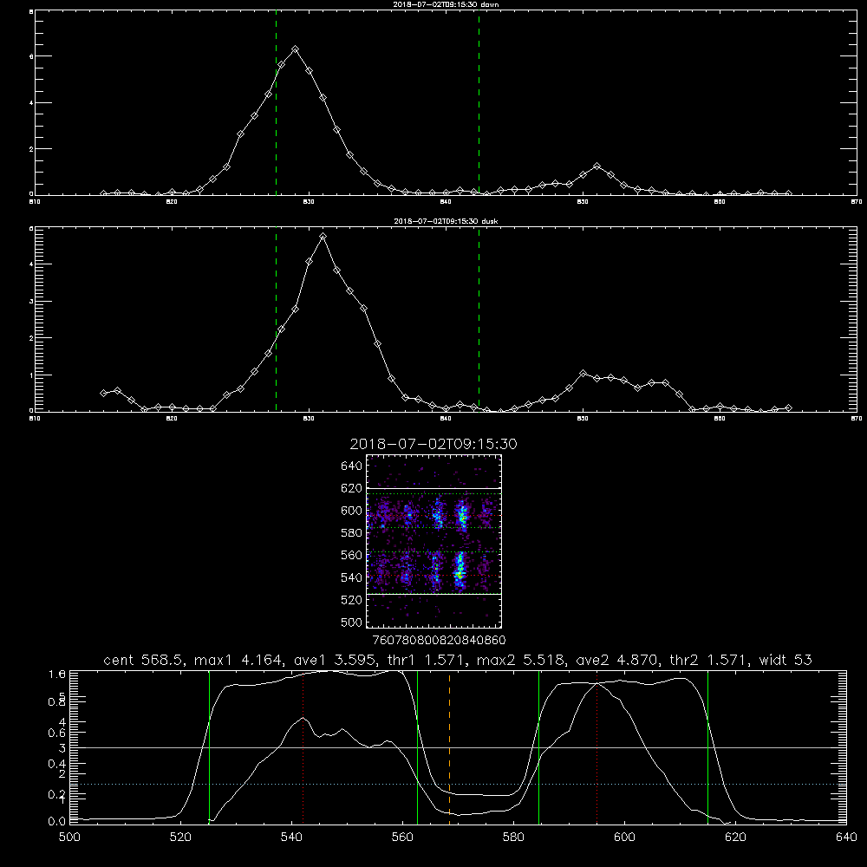Click the right green dashed line in the dusk plot
This screenshot has width=867, height=867.
479,319
